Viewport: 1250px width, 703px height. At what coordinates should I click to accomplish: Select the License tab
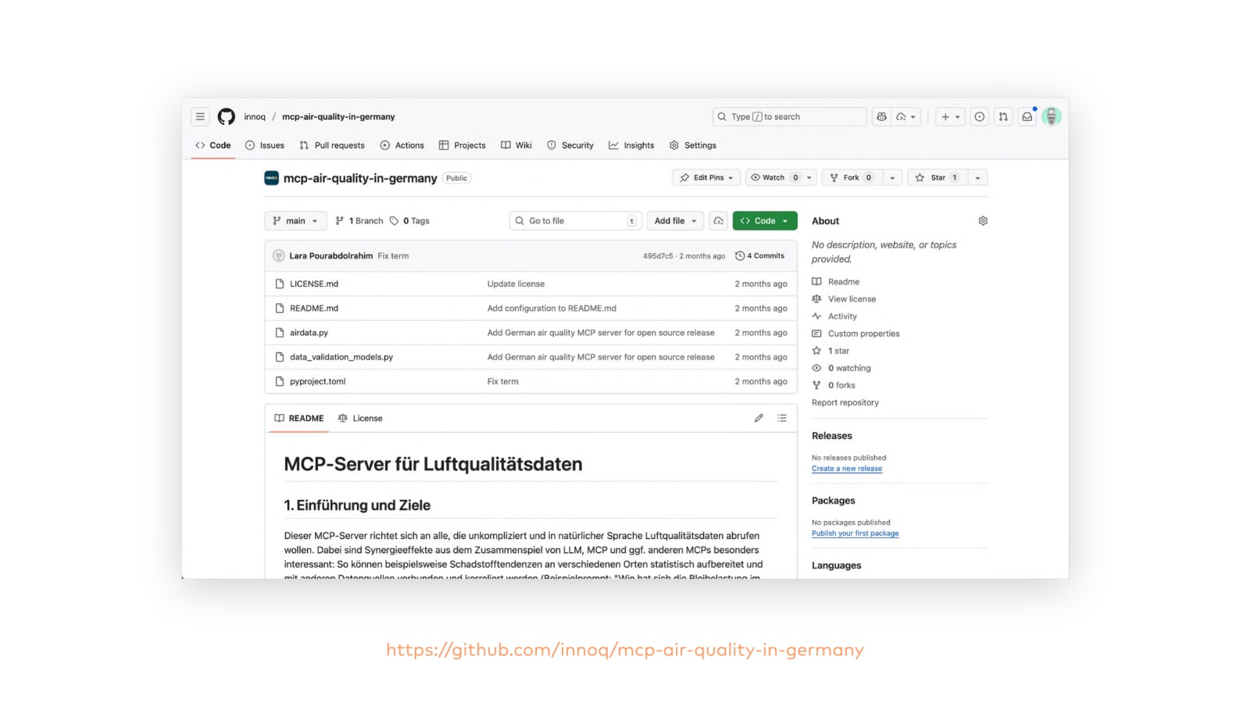click(x=360, y=418)
